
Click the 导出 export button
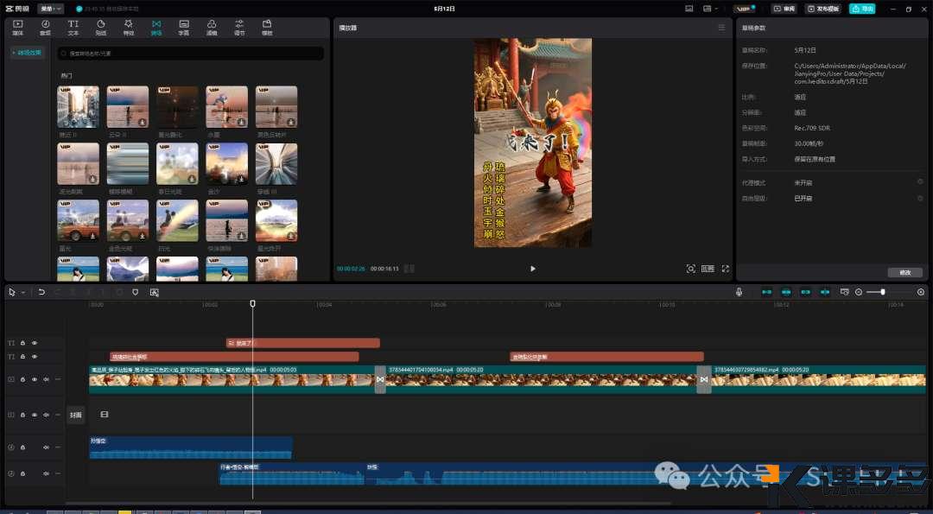coord(861,9)
